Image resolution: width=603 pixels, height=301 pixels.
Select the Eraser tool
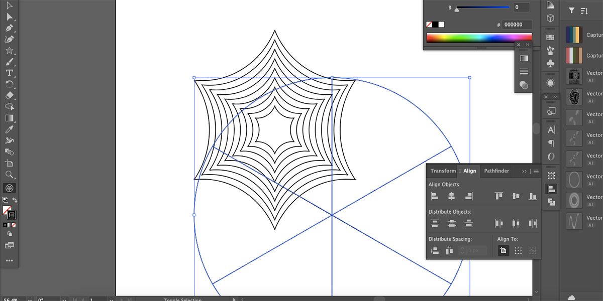tap(9, 95)
